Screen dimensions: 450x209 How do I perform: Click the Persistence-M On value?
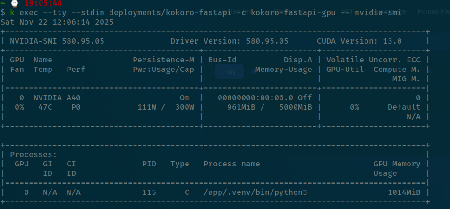pos(184,98)
